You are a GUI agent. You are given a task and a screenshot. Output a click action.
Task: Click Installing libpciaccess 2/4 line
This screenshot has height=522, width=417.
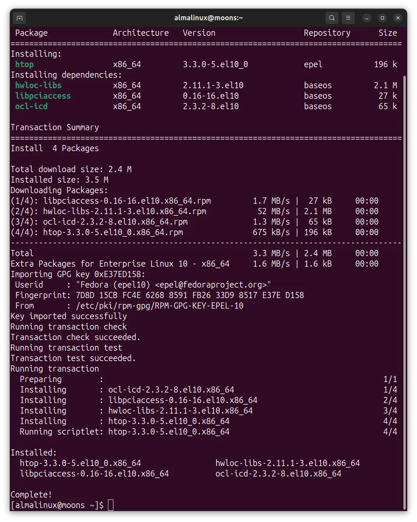208,400
